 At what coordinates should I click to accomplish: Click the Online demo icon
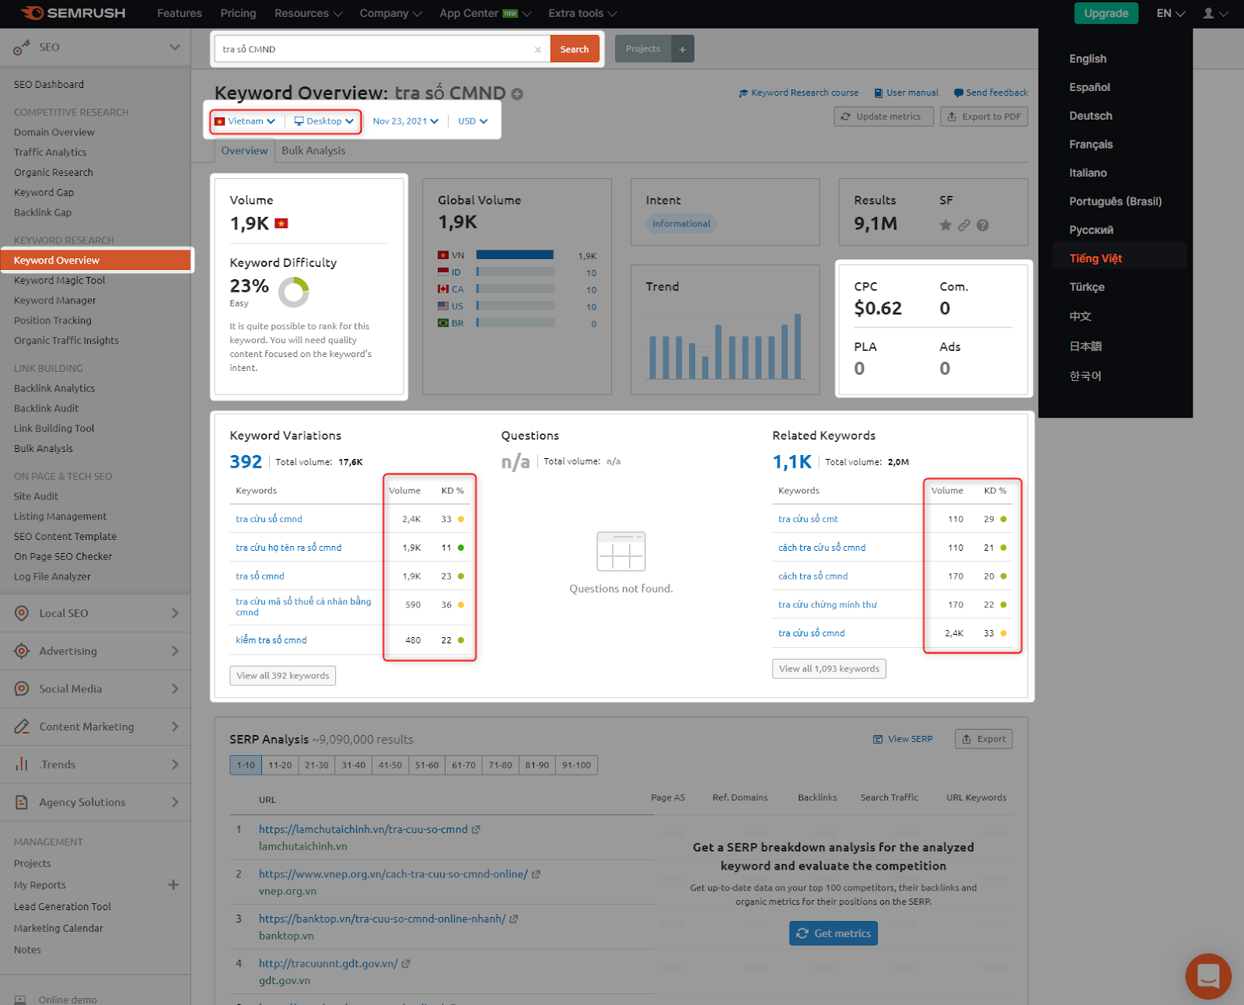(x=21, y=1000)
